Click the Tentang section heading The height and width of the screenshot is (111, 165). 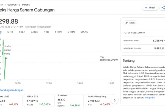click(x=129, y=61)
